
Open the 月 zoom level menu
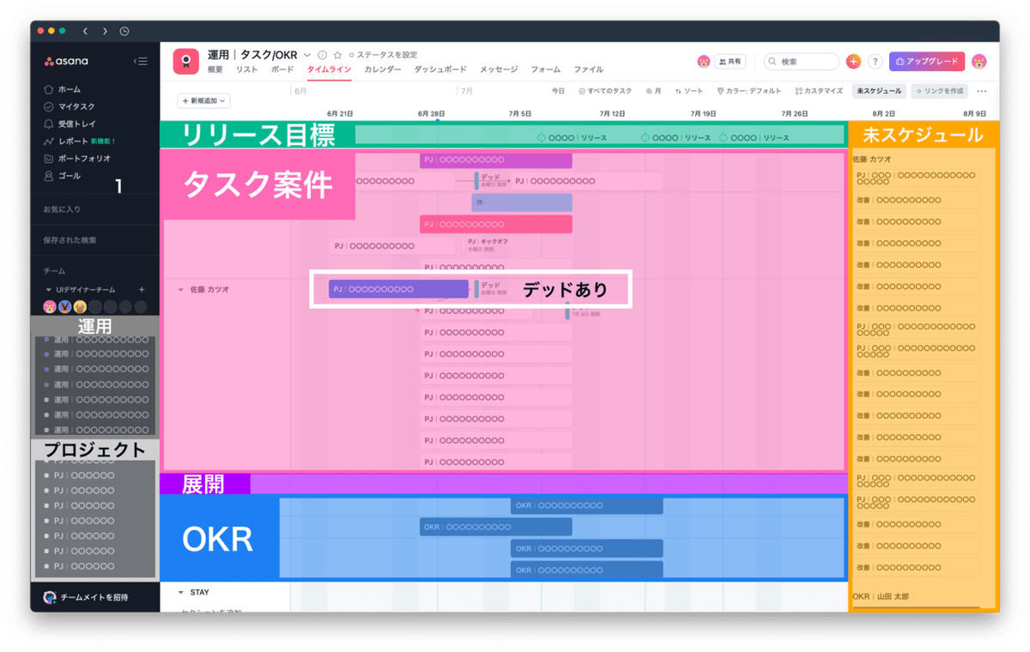click(653, 91)
